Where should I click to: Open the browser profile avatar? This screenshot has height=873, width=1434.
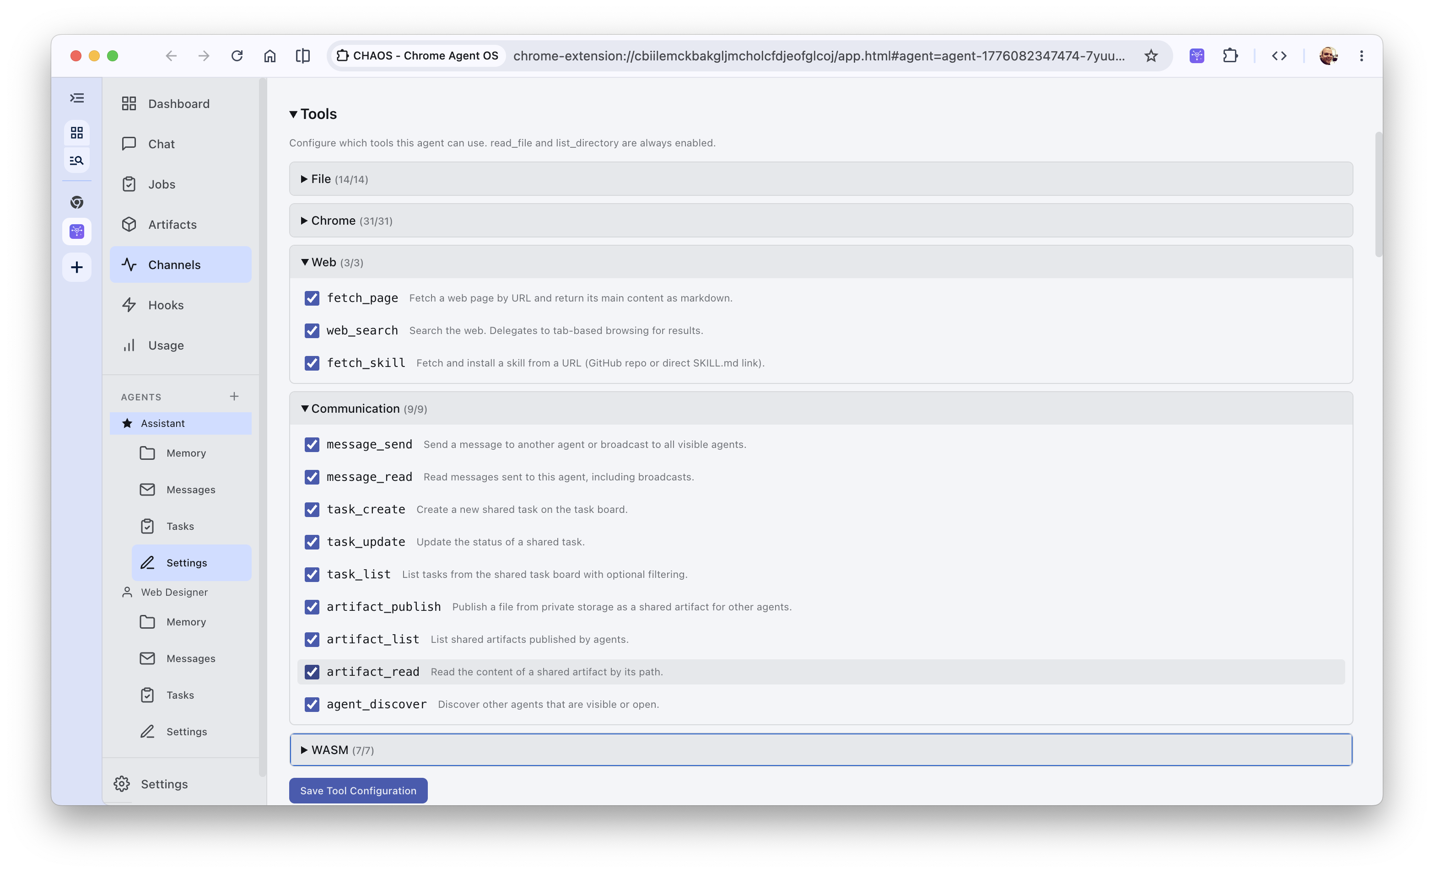pos(1328,56)
